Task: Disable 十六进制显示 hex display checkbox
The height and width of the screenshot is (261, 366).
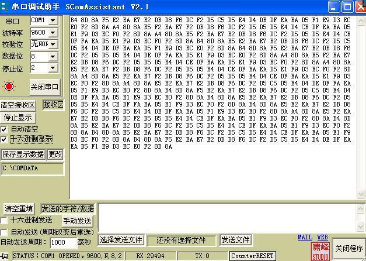Action: (4, 139)
